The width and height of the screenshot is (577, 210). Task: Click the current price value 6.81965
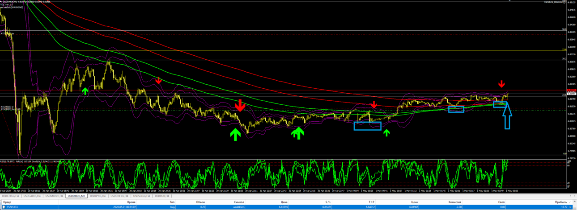[x=413, y=207]
